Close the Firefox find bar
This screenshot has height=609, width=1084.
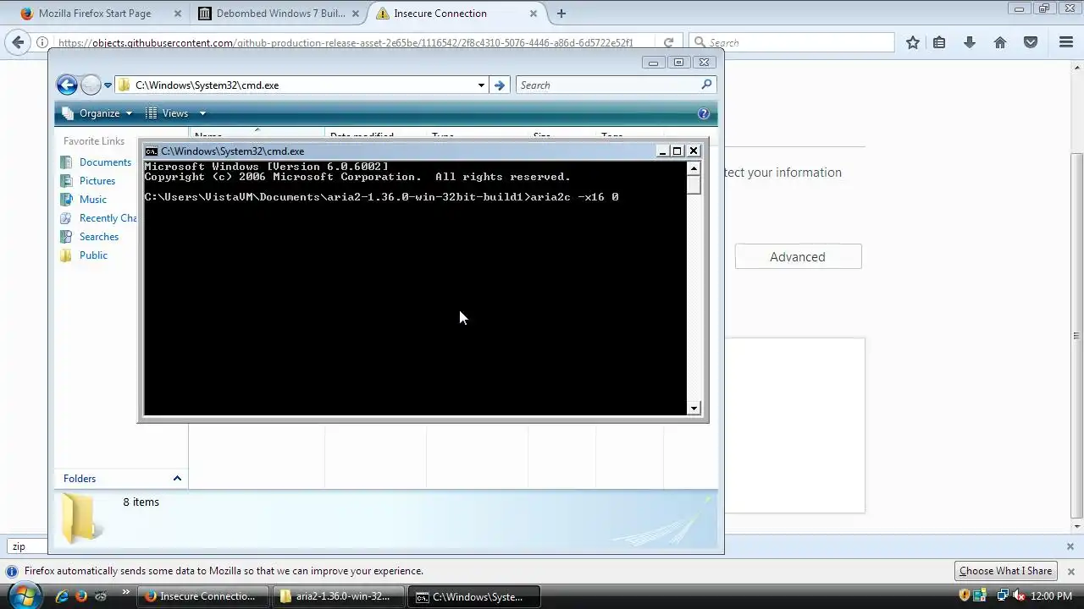click(1070, 546)
